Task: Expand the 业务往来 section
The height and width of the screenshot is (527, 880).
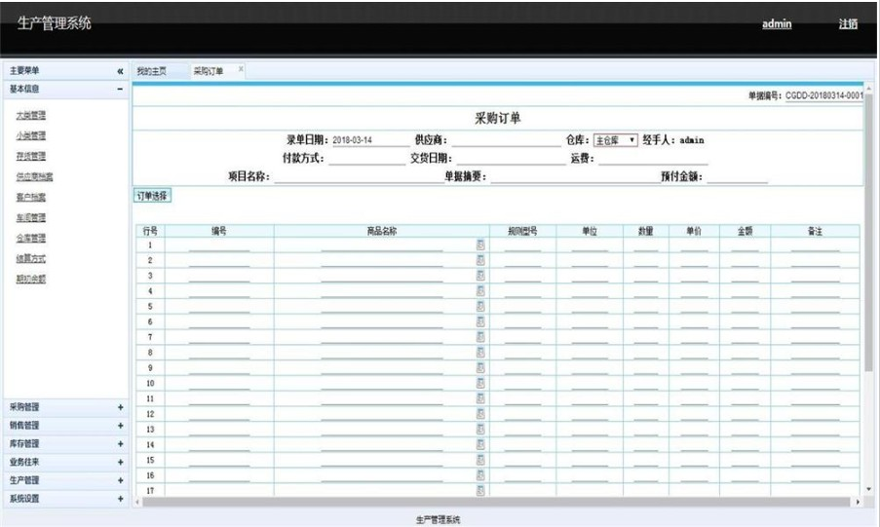Action: tap(120, 462)
